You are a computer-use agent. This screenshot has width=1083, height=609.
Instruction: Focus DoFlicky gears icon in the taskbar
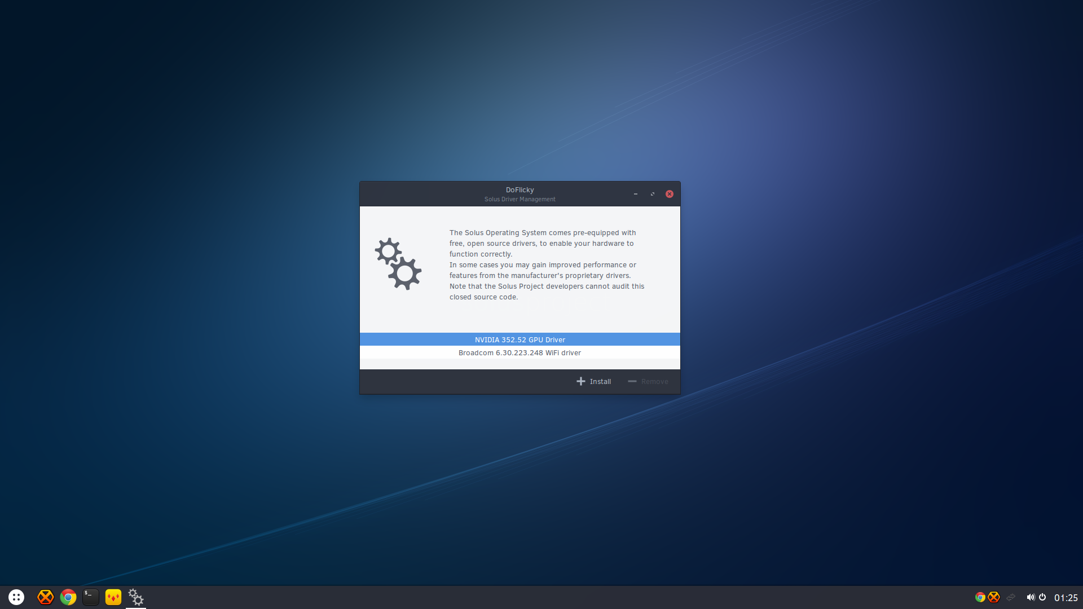pyautogui.click(x=136, y=597)
